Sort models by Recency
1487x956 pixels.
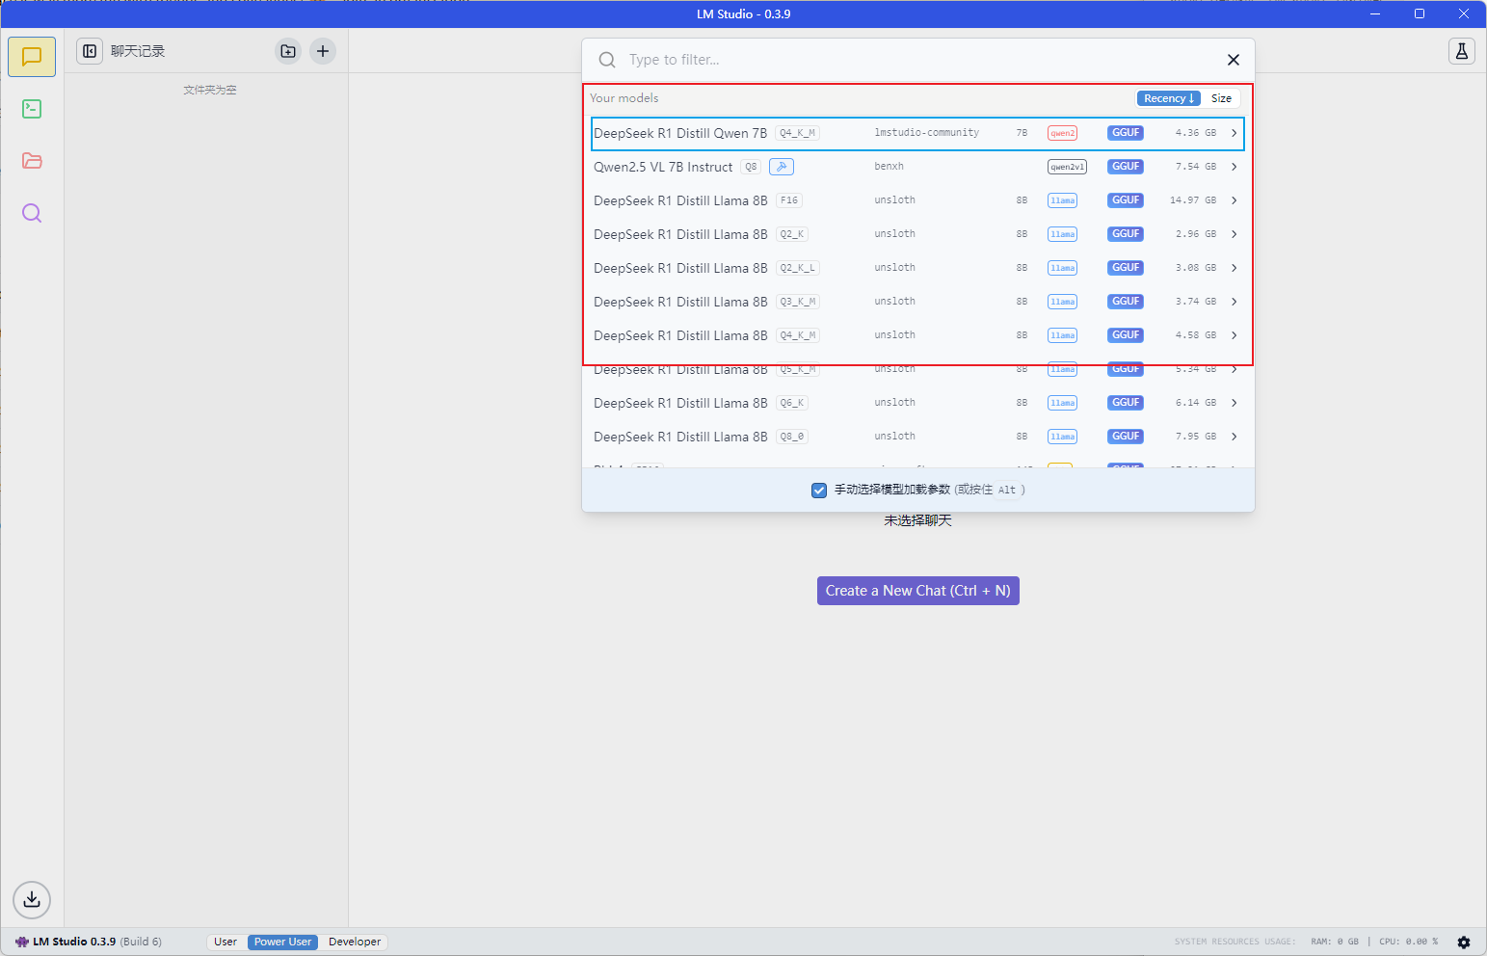pos(1169,98)
